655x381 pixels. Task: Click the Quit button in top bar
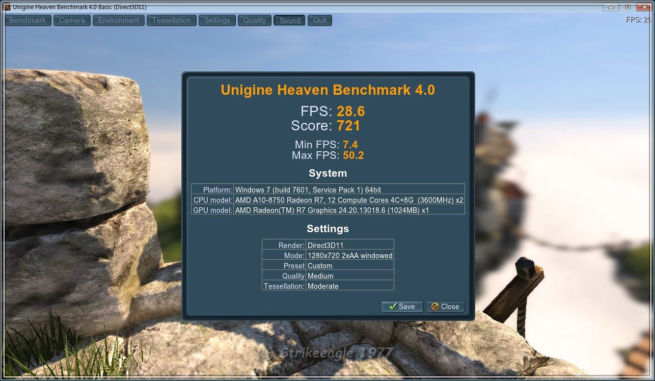point(320,20)
